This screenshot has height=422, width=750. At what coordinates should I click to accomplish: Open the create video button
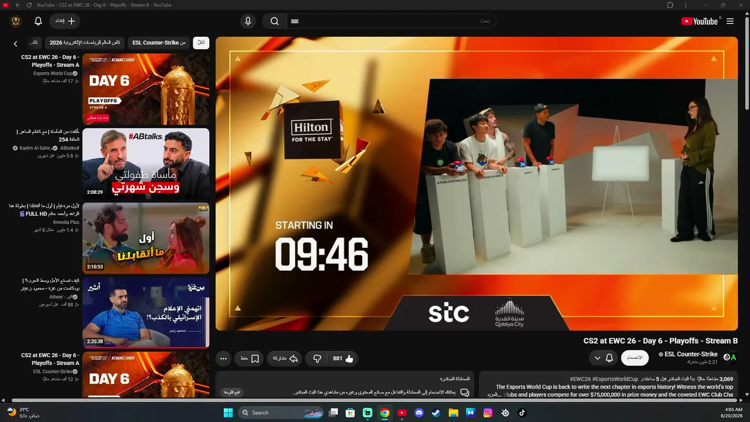point(64,21)
